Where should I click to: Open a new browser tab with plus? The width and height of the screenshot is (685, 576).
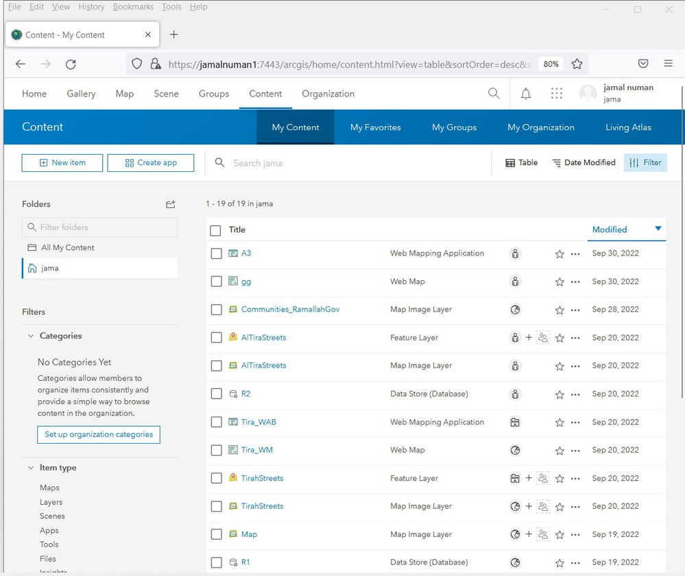point(174,34)
